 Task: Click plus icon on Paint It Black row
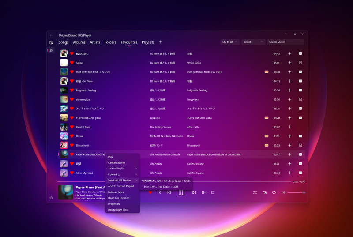coord(290,127)
